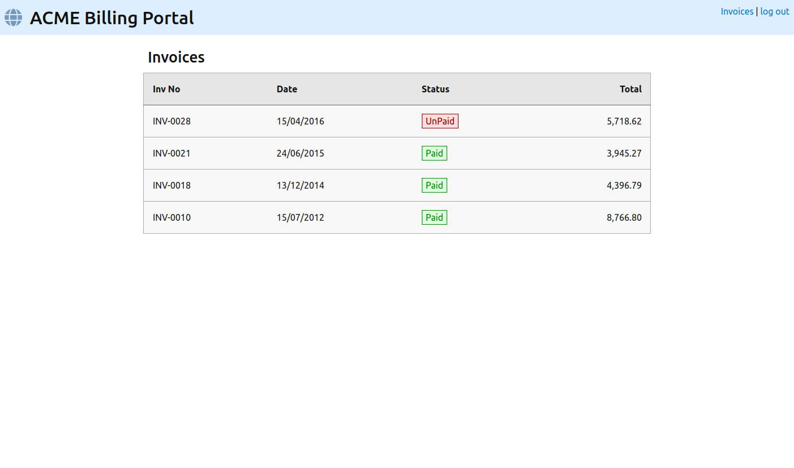Select invoice INV-0018
794x468 pixels.
[172, 185]
